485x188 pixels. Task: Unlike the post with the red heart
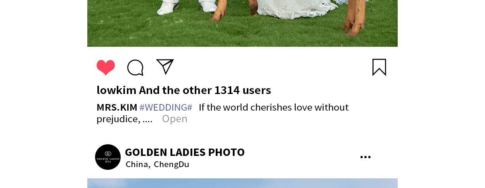[106, 68]
